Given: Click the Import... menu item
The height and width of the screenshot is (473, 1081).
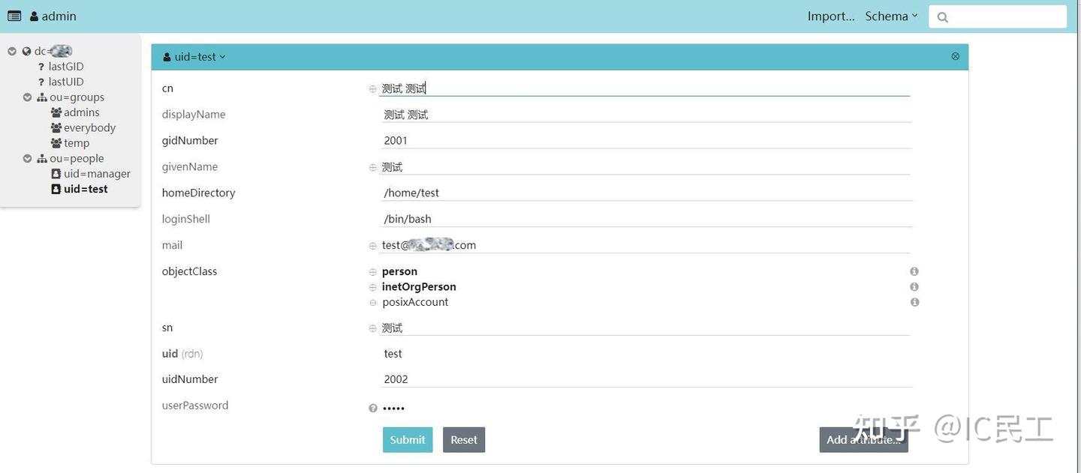Looking at the screenshot, I should pos(830,15).
